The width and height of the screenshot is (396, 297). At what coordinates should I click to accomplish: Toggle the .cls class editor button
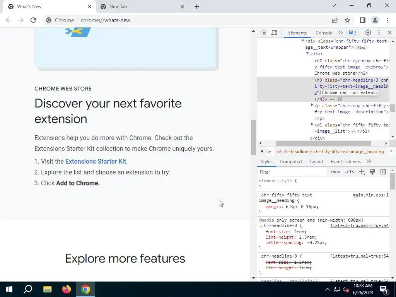pyautogui.click(x=349, y=172)
